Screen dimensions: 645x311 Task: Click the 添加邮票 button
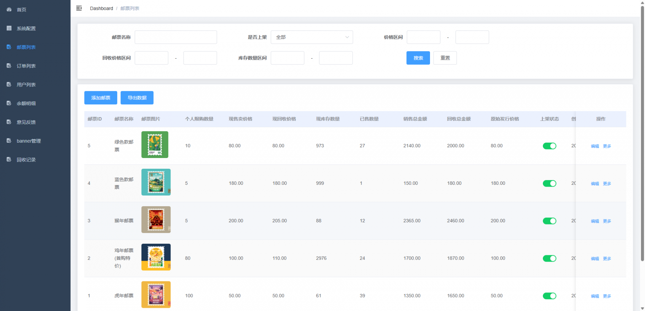(101, 98)
